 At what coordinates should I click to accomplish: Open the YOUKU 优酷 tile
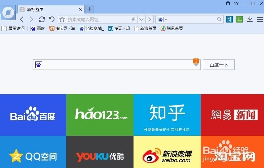[x=100, y=152]
